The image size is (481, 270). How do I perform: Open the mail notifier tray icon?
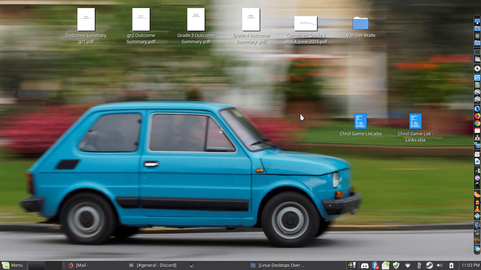point(386,265)
